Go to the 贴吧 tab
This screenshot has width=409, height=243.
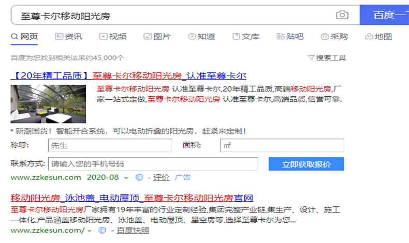tap(290, 37)
